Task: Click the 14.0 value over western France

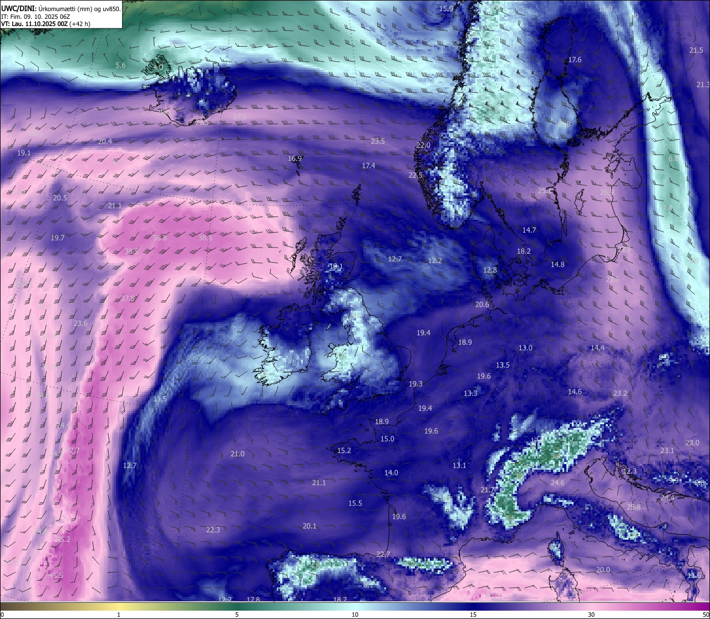Action: (x=391, y=472)
